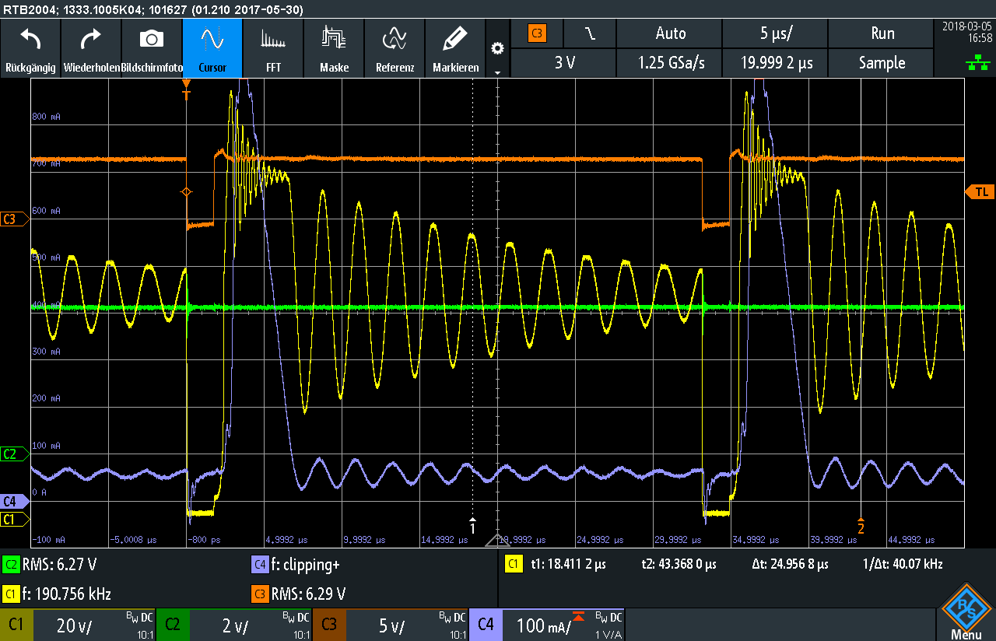Click the 1.25 GSa/s sample rate field
The width and height of the screenshot is (996, 641).
[670, 63]
